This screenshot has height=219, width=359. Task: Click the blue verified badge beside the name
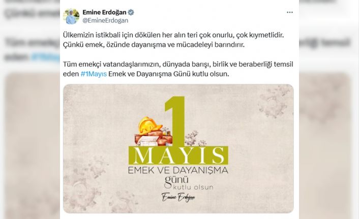pos(131,12)
